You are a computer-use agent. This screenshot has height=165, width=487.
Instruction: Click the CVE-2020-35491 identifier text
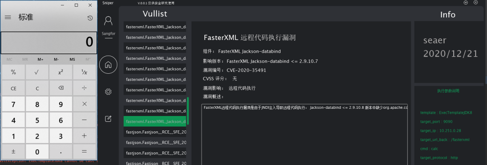click(x=246, y=70)
